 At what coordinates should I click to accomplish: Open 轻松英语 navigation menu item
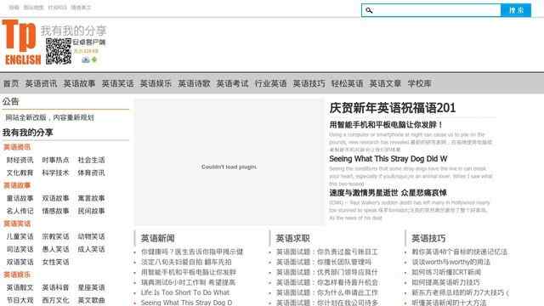pos(347,83)
